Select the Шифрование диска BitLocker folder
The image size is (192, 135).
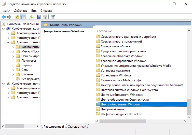pyautogui.click(x=121, y=114)
